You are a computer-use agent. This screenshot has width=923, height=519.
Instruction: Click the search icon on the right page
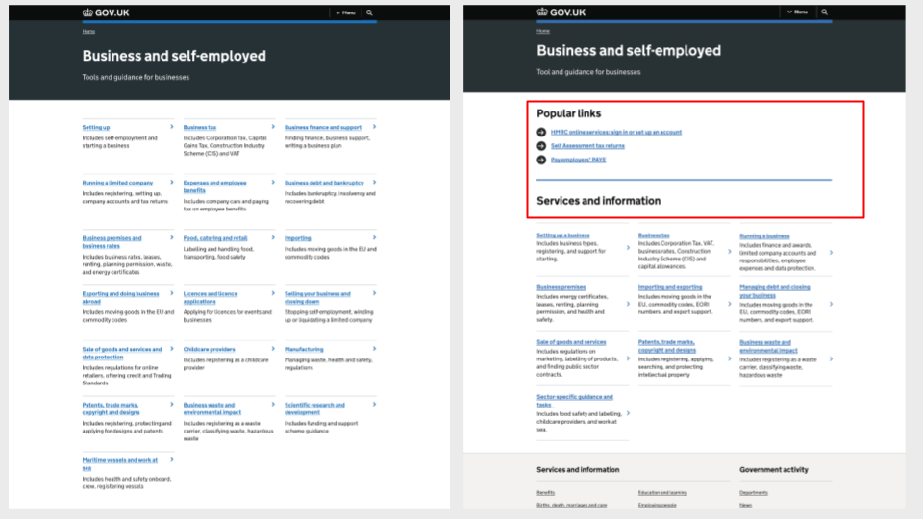coord(824,12)
